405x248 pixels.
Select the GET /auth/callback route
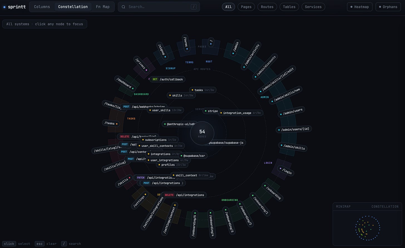(167, 79)
